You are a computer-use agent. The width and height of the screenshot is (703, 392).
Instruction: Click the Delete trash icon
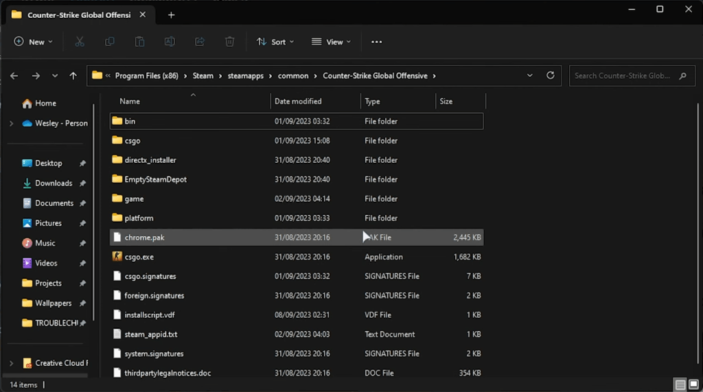click(229, 42)
